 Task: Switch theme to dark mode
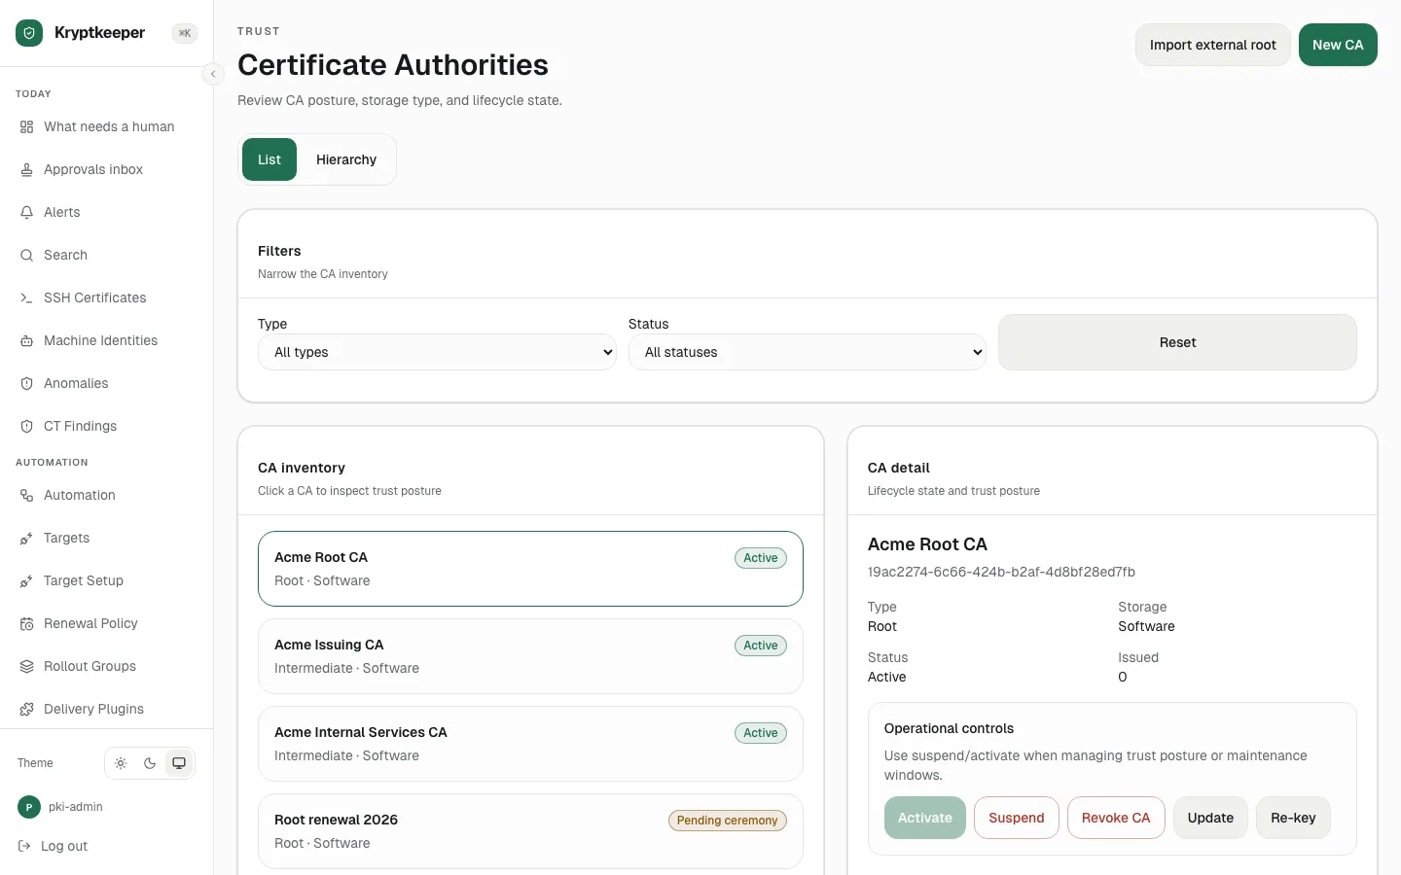pyautogui.click(x=150, y=763)
